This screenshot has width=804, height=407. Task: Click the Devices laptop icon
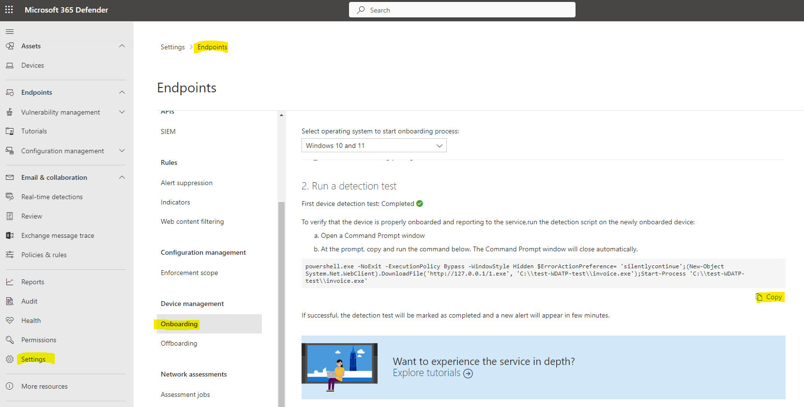[10, 65]
